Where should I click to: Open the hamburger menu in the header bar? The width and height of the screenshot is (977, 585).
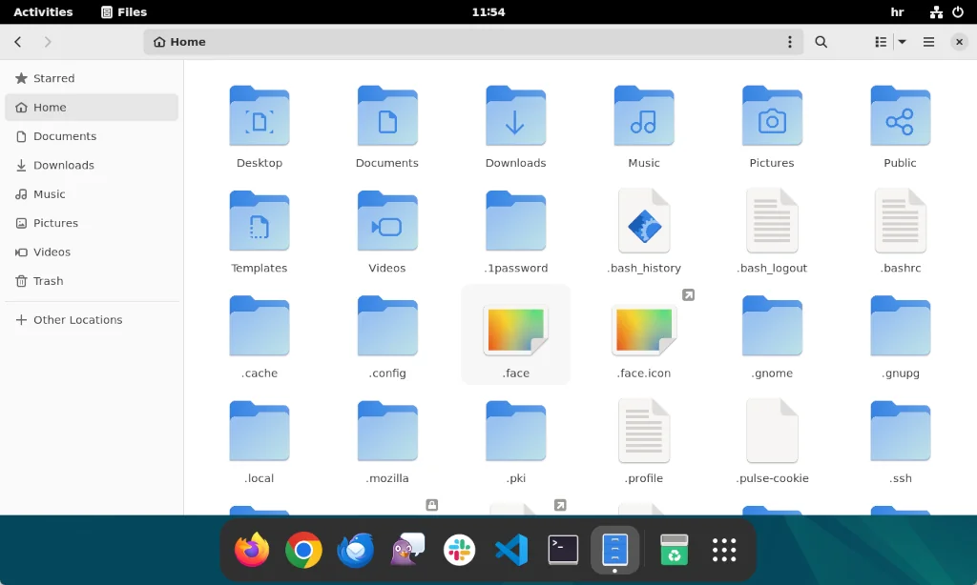pos(927,42)
